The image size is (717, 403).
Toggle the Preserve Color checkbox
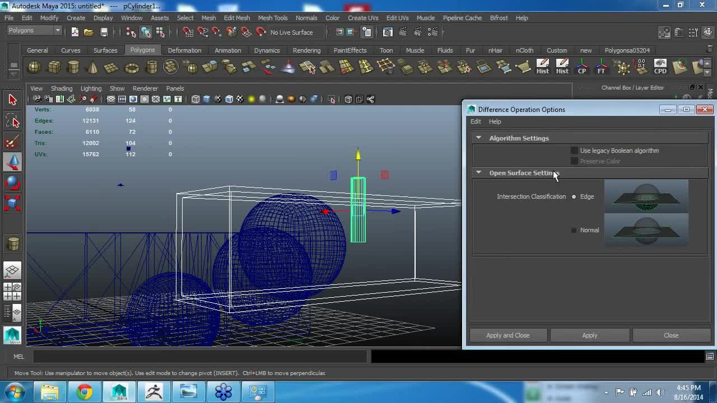574,161
